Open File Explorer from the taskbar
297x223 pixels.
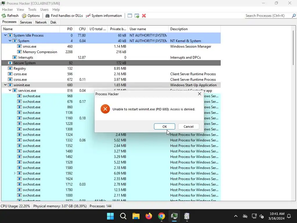[136, 216]
